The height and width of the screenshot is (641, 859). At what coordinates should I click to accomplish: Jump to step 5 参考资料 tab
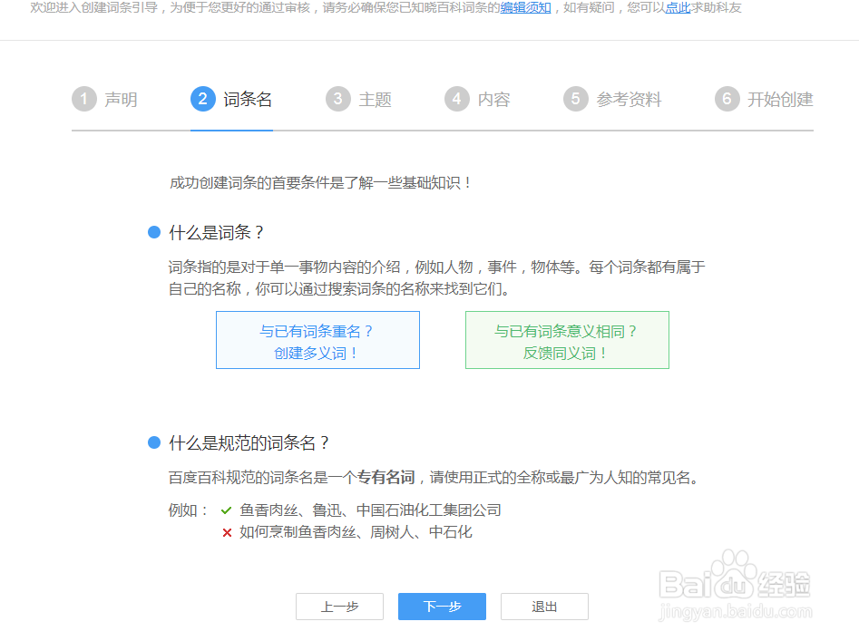[612, 99]
